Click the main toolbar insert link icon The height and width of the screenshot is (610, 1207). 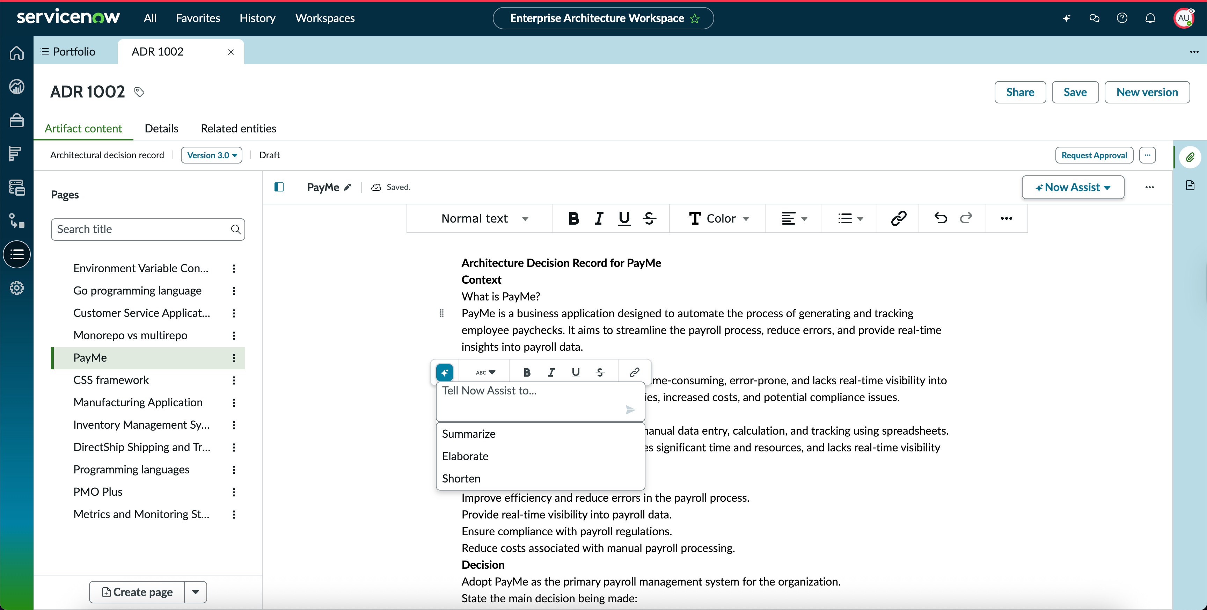[x=898, y=218]
